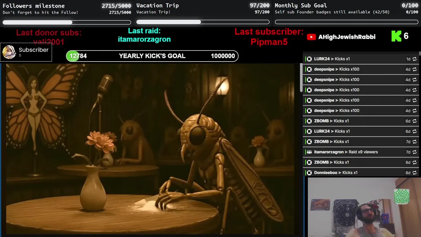421x237 pixels.
Task: Click green dotted emote on webcam
Action: click(402, 197)
